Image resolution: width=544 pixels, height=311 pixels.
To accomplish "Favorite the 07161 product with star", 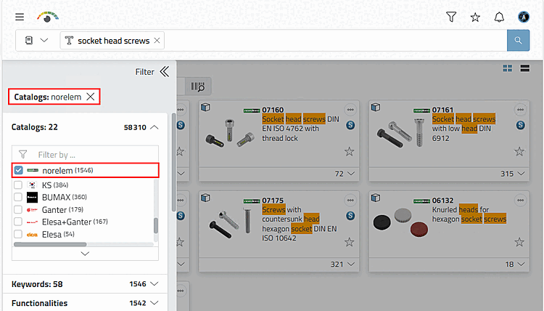I will point(519,152).
